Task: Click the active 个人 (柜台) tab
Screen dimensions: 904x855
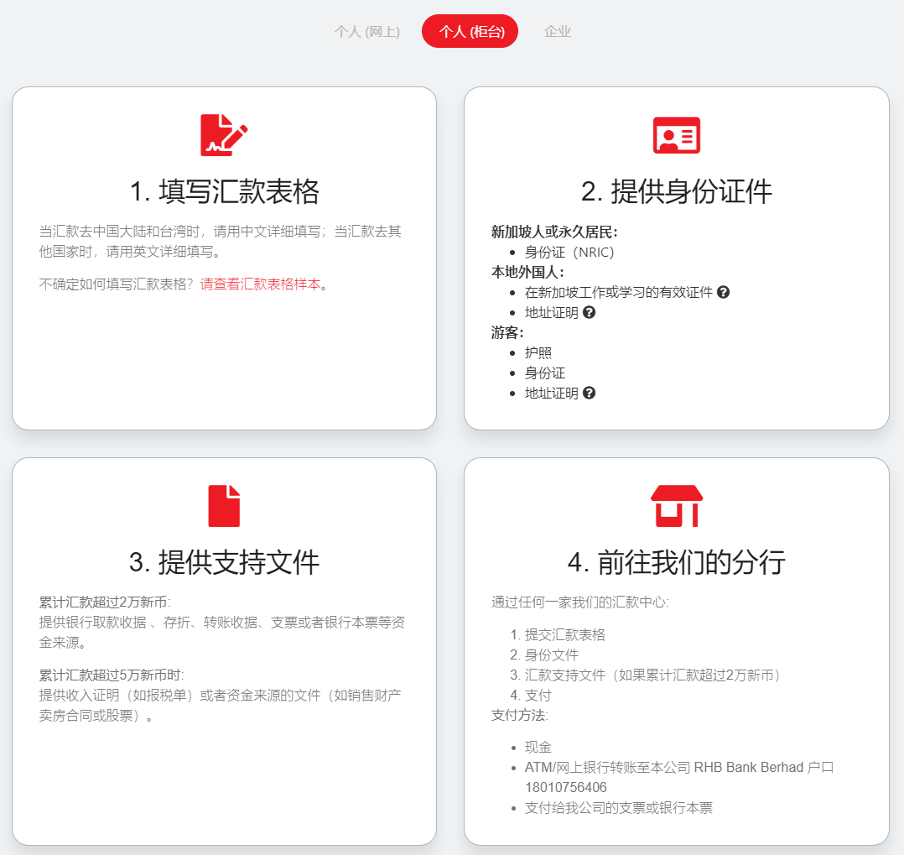Action: [x=470, y=30]
